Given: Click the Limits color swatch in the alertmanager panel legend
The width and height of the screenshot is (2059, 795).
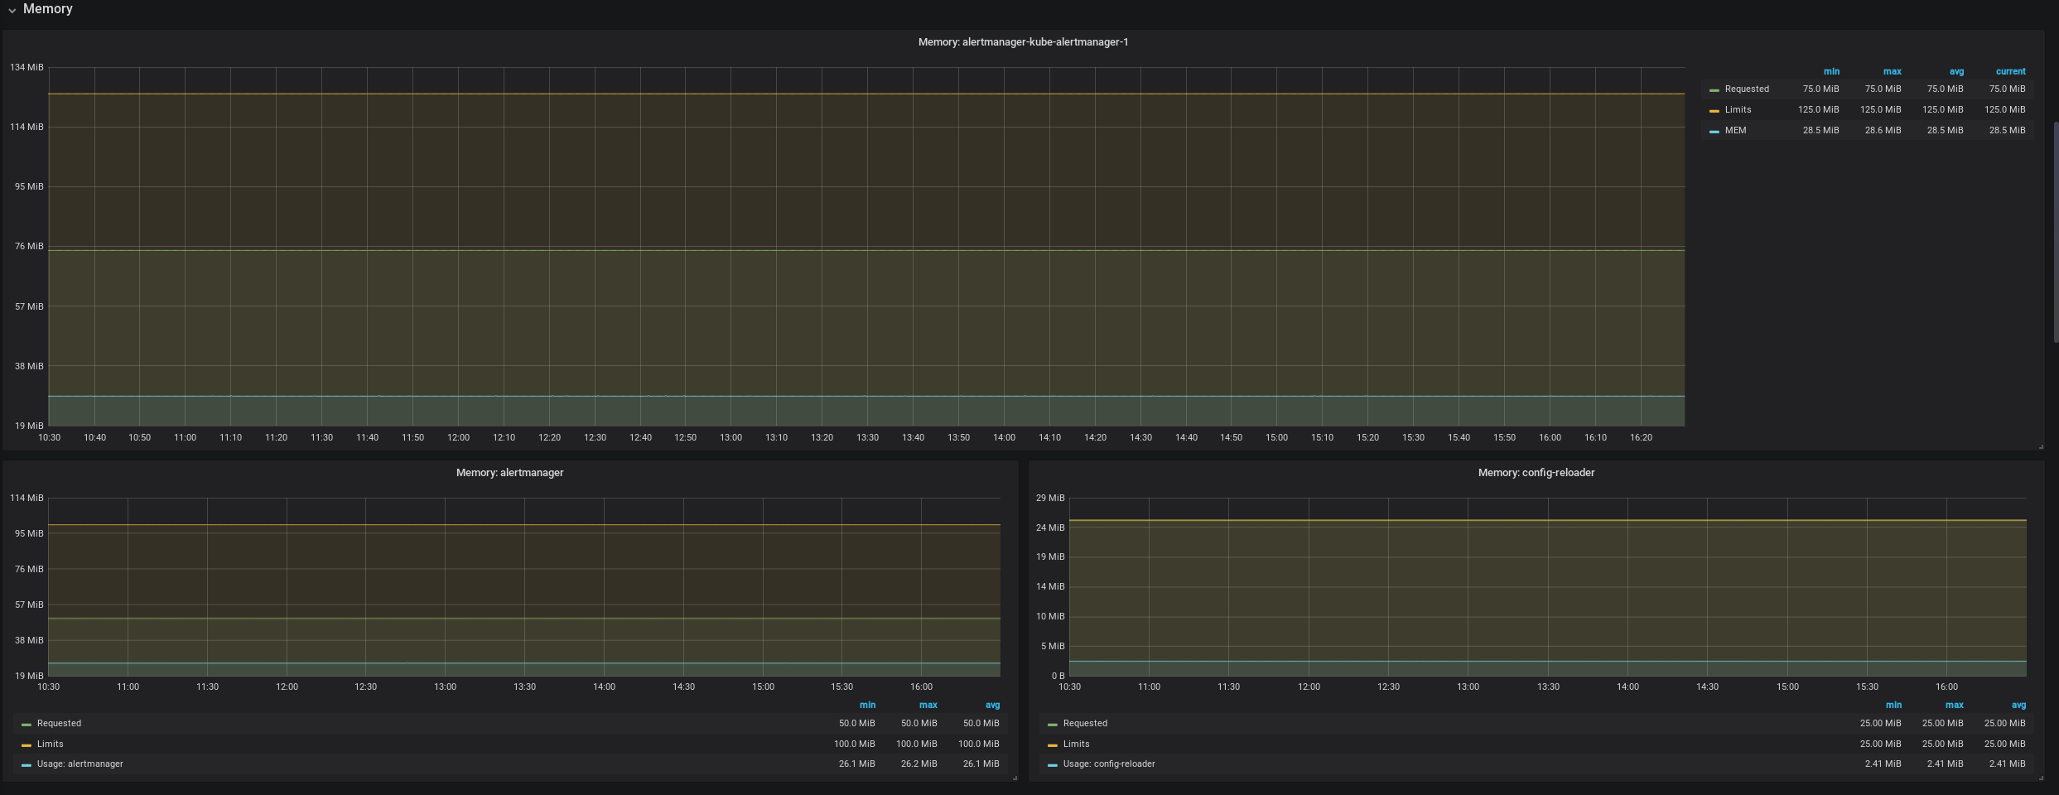Looking at the screenshot, I should click(x=27, y=744).
